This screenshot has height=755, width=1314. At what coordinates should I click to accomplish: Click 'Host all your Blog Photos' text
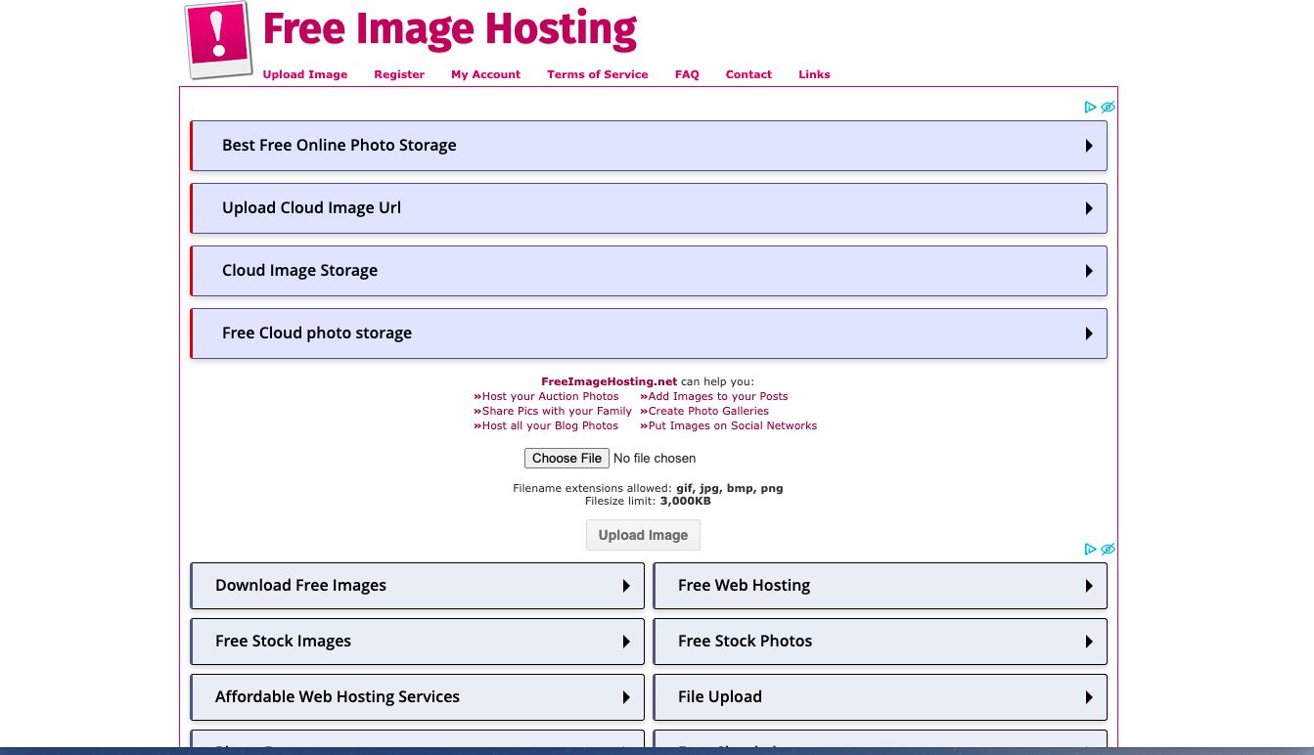pyautogui.click(x=550, y=425)
